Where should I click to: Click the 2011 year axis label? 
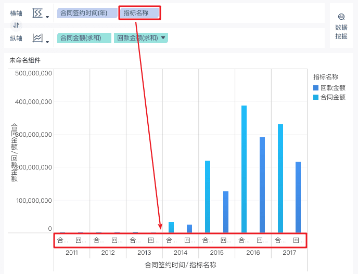72,253
